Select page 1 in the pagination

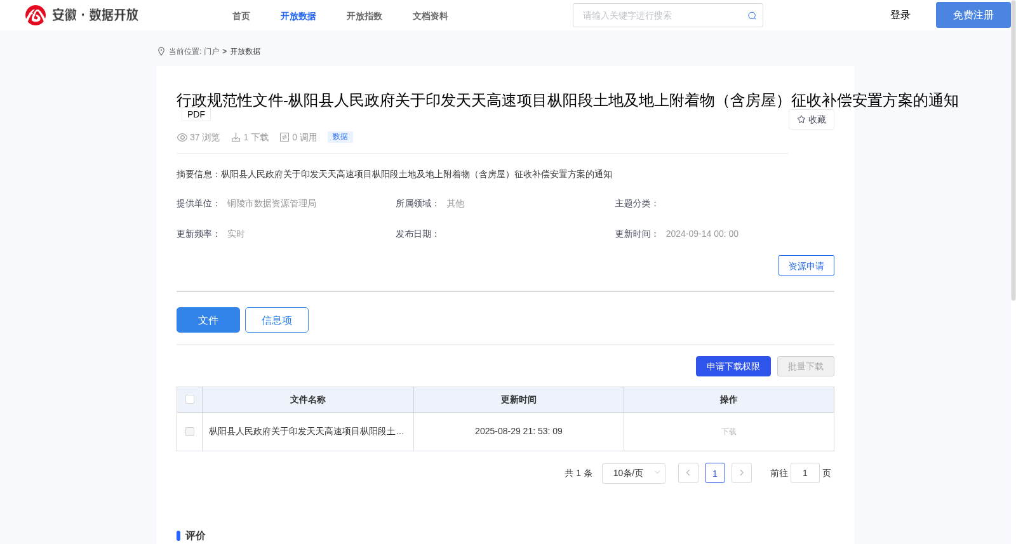[x=715, y=473]
